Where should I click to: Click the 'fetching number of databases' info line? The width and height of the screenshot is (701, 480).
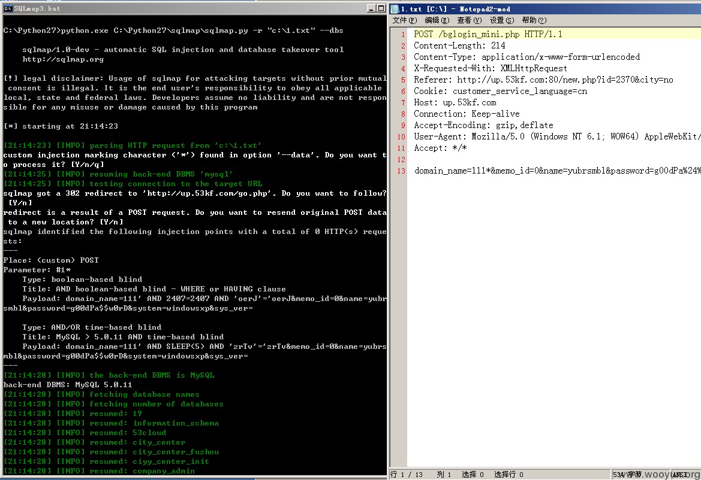click(113, 404)
